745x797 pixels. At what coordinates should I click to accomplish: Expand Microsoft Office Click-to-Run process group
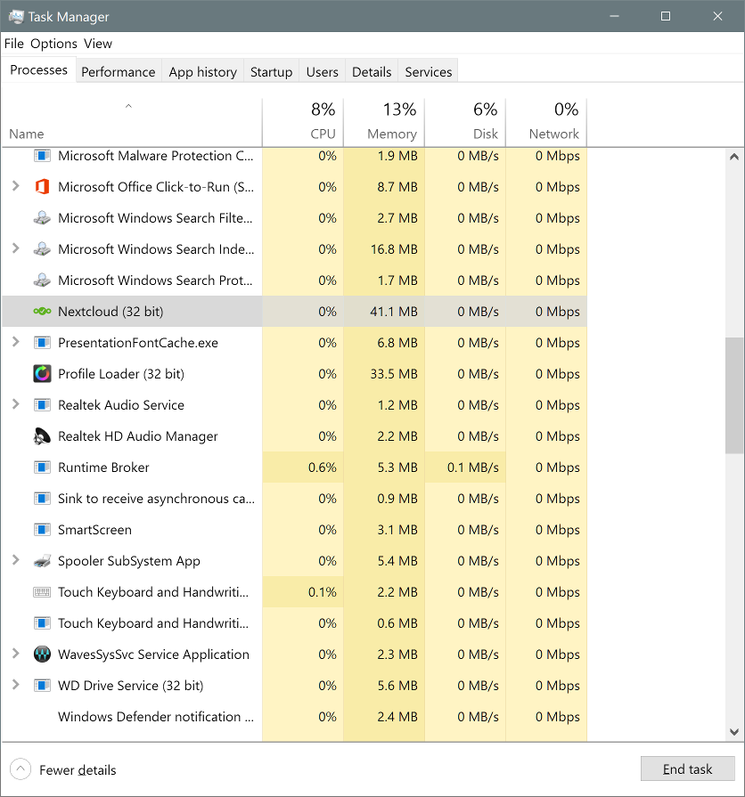(16, 186)
